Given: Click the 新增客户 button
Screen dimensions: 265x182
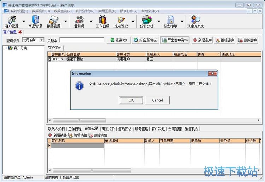Looking at the screenshot, I should [202, 40].
